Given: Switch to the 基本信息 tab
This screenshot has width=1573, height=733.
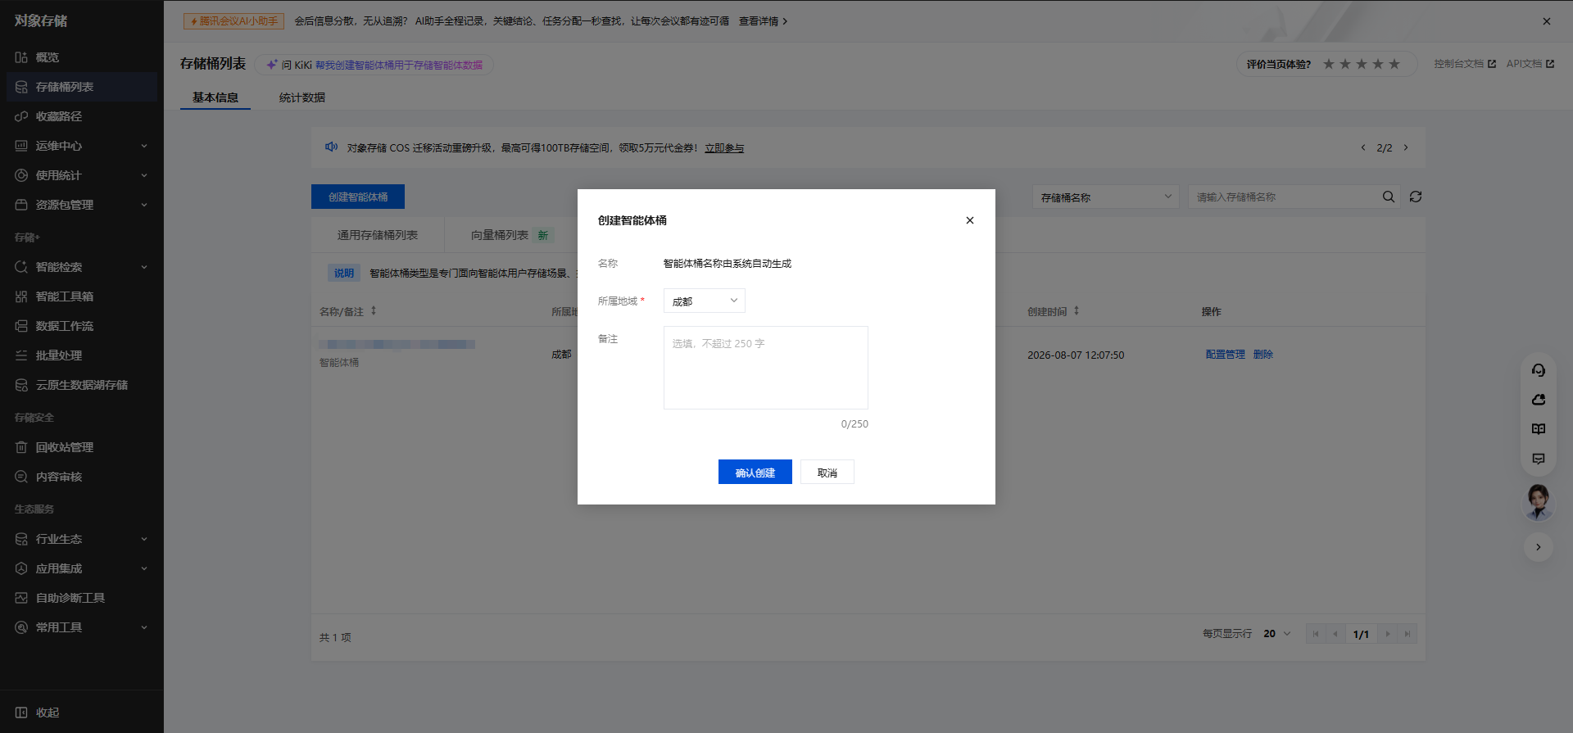Looking at the screenshot, I should (x=215, y=97).
